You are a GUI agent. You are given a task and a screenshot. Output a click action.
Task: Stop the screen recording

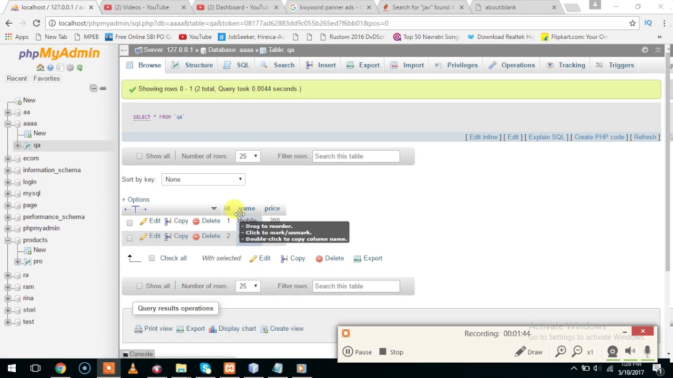391,352
